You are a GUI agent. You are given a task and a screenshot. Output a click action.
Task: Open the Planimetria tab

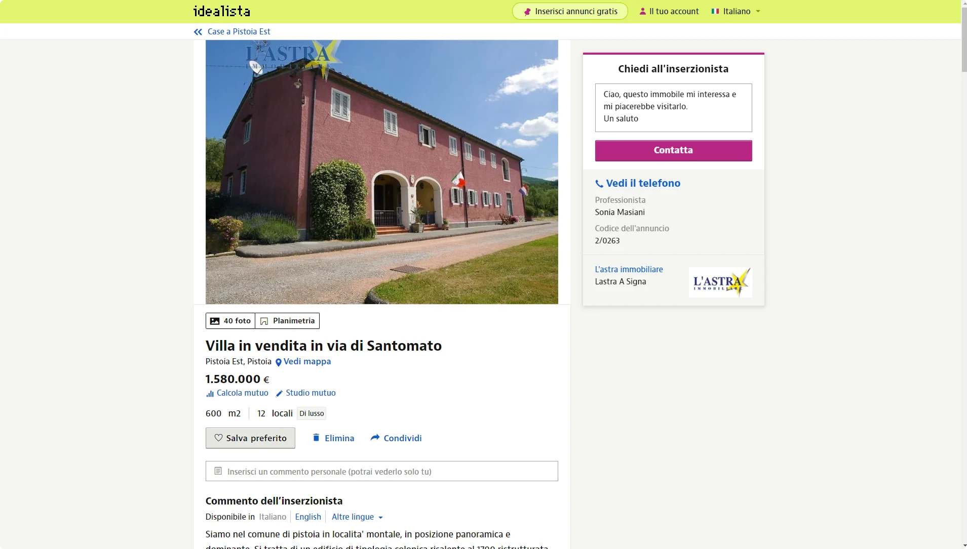(287, 321)
